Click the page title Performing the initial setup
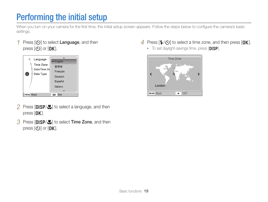Screen dimensions: 268x202 click(62, 17)
